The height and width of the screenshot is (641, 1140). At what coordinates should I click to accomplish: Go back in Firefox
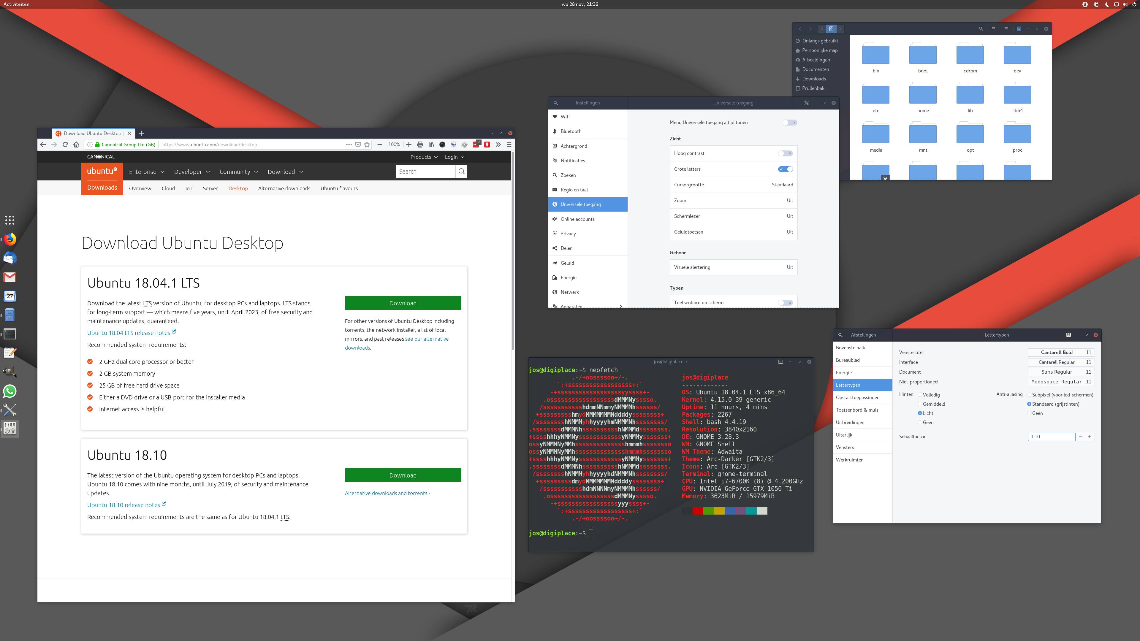coord(43,145)
